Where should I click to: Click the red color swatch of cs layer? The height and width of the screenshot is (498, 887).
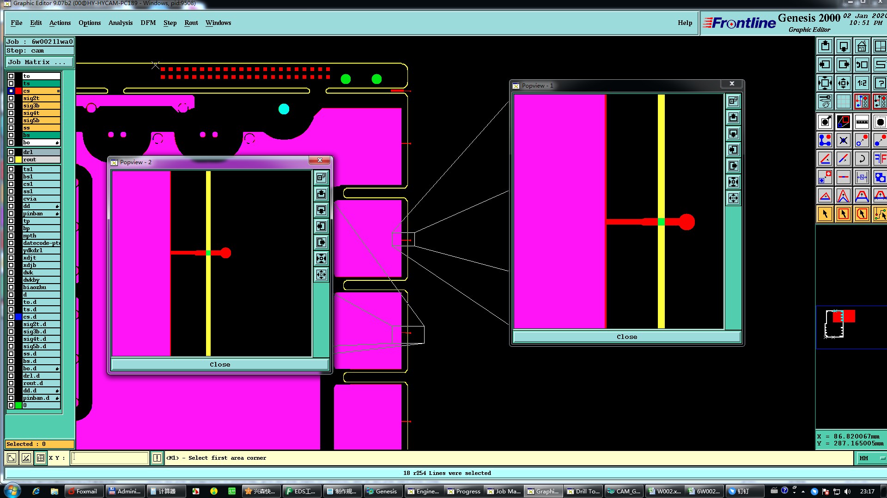[x=18, y=91]
